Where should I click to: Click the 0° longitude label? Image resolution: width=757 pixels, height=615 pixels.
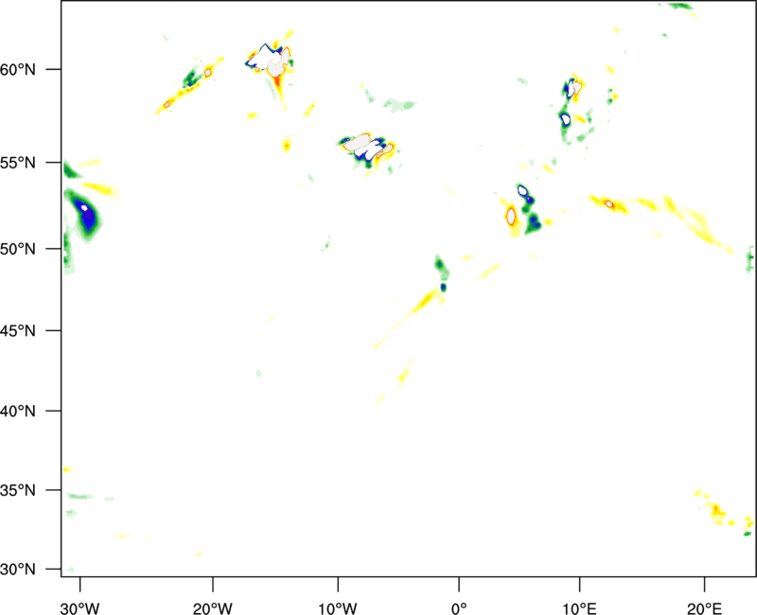coord(459,608)
